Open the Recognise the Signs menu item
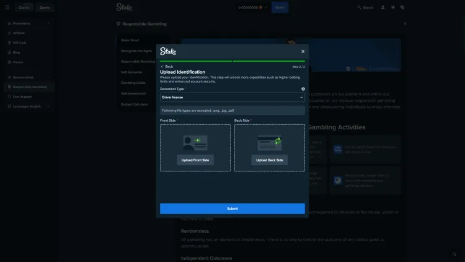The image size is (465, 262). click(x=136, y=51)
